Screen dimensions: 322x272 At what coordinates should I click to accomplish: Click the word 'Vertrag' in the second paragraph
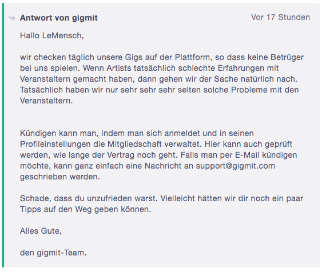click(x=121, y=155)
